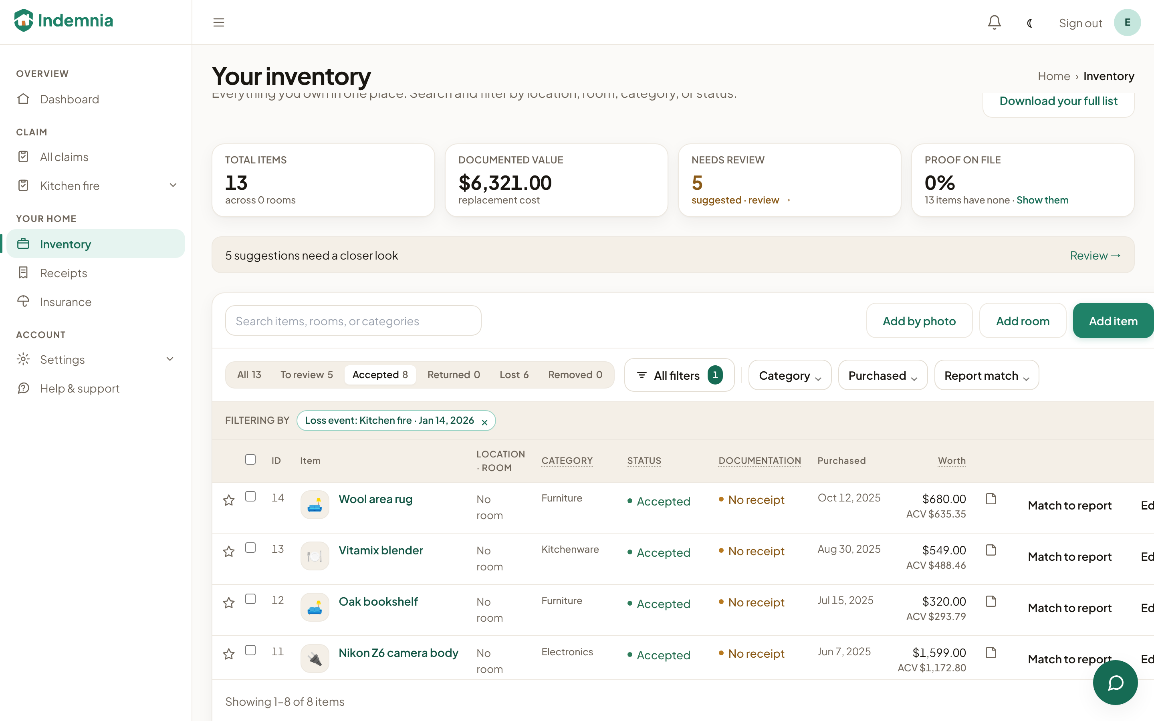The image size is (1154, 721).
Task: Open document icon for Vitamix blender
Action: click(x=991, y=550)
